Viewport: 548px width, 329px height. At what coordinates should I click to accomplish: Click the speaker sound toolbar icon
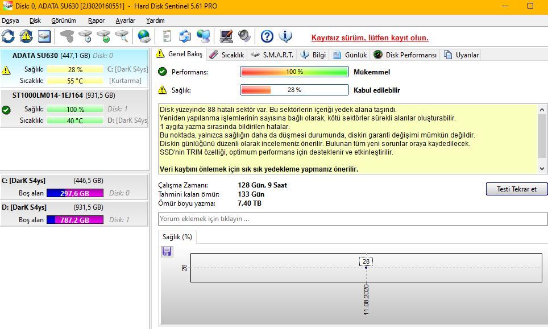click(x=244, y=36)
